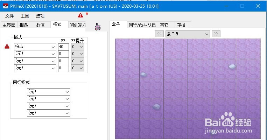The width and height of the screenshot is (267, 140).
Task: Click the PP field showing 40
Action: coord(63,47)
